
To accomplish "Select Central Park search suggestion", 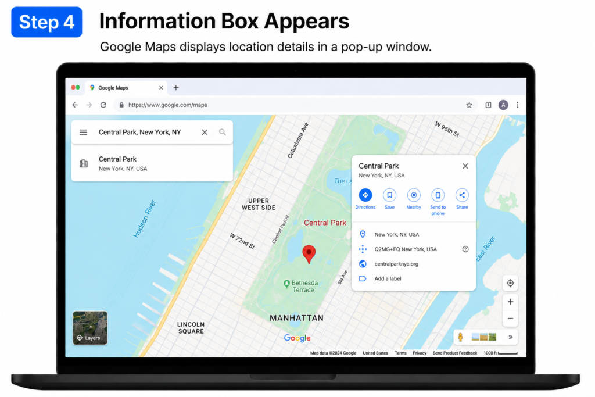I will [152, 163].
